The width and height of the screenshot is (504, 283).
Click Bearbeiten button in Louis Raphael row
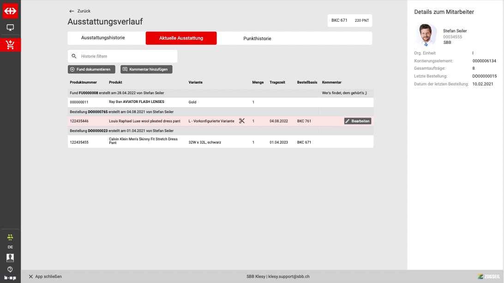click(x=358, y=121)
